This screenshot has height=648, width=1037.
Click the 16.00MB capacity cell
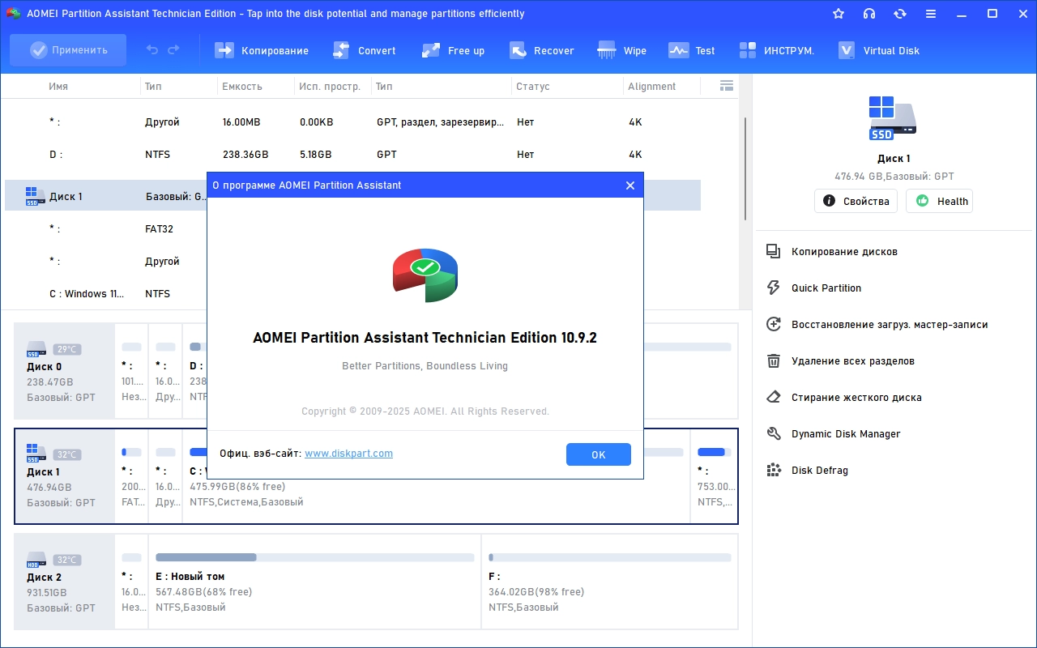click(x=241, y=122)
